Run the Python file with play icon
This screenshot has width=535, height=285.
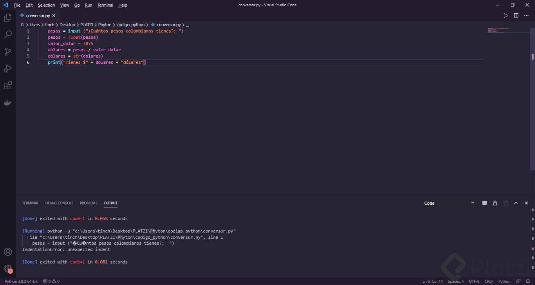[506, 16]
